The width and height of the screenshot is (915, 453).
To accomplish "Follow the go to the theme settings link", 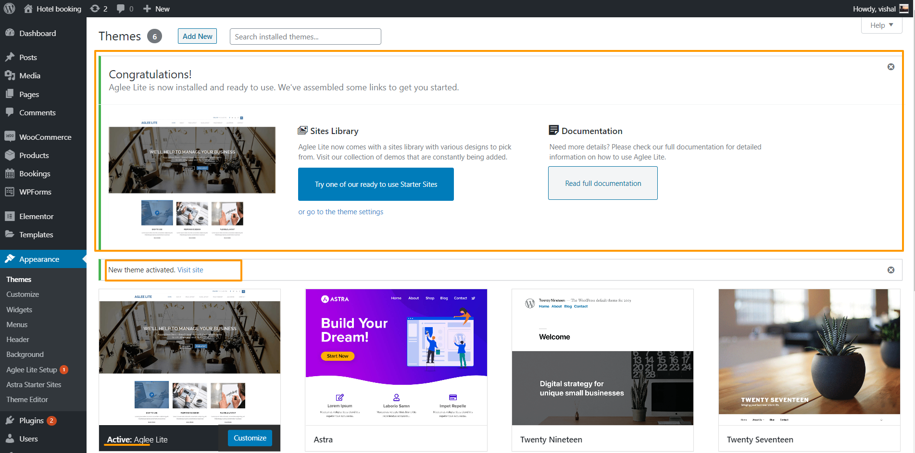I will pos(340,212).
